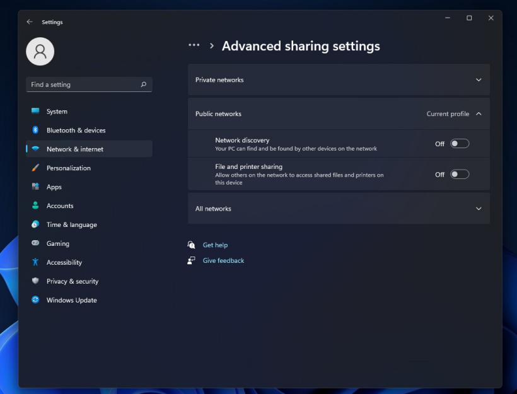The height and width of the screenshot is (394, 517).
Task: Collapse the Public networks section
Action: pos(478,114)
